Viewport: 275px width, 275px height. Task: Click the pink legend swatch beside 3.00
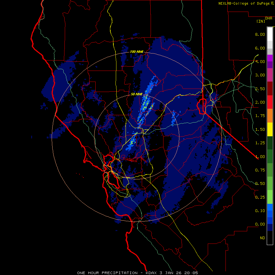click(x=270, y=75)
